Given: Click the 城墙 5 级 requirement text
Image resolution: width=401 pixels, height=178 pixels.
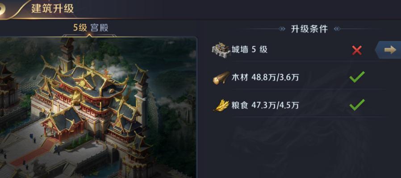Looking at the screenshot, I should click(249, 49).
